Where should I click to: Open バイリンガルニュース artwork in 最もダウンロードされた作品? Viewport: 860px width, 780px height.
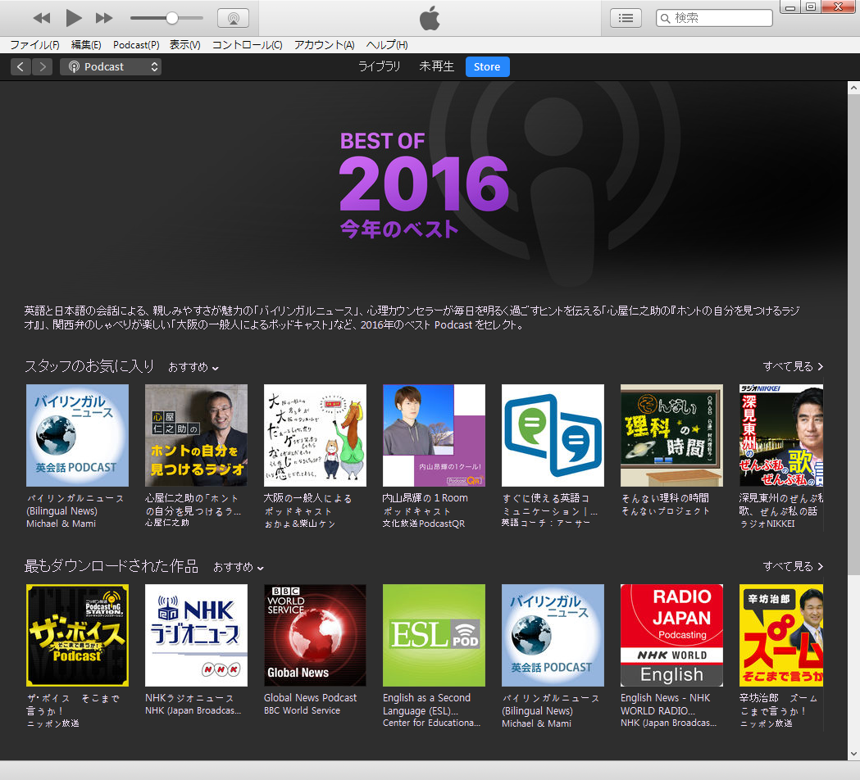point(553,635)
